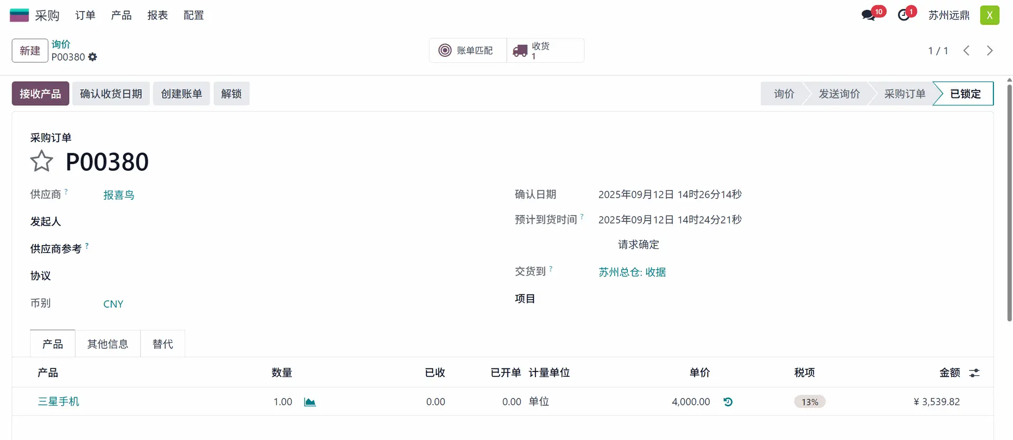This screenshot has width=1013, height=440.
Task: Open the gear settings menu beside P00380
Action: (x=93, y=57)
